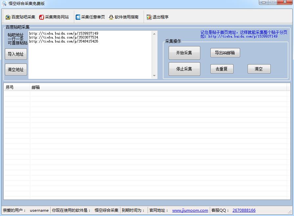The image size is (294, 216).
Task: Click scroll up arrow of address box
Action: pos(154,34)
